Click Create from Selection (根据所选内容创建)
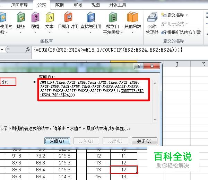The image size is (208, 180). point(181,33)
